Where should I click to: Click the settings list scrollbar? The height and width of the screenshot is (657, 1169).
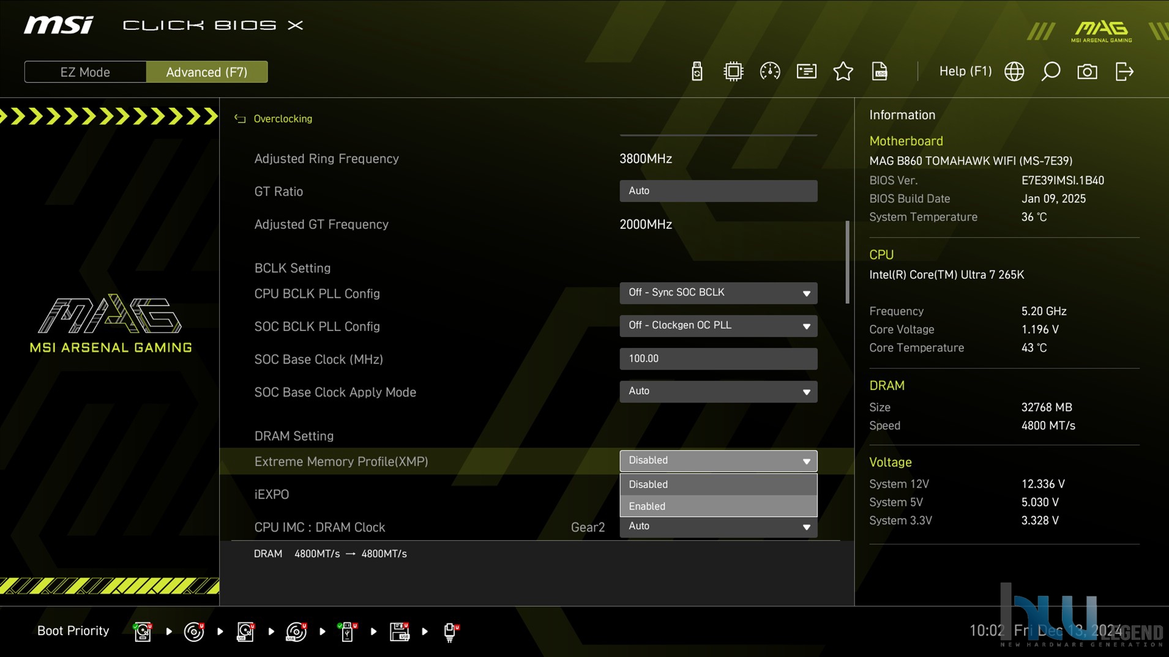tap(848, 262)
